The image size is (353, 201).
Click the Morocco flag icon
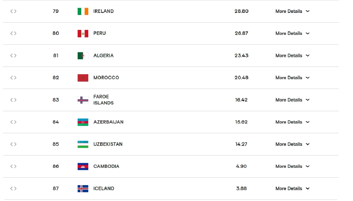point(83,78)
